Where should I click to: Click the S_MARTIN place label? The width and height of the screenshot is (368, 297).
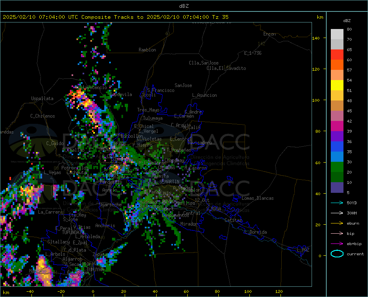pos(169,181)
